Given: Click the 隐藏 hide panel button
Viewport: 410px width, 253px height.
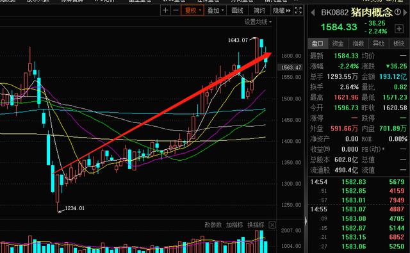Looking at the screenshot, I should click(x=282, y=10).
